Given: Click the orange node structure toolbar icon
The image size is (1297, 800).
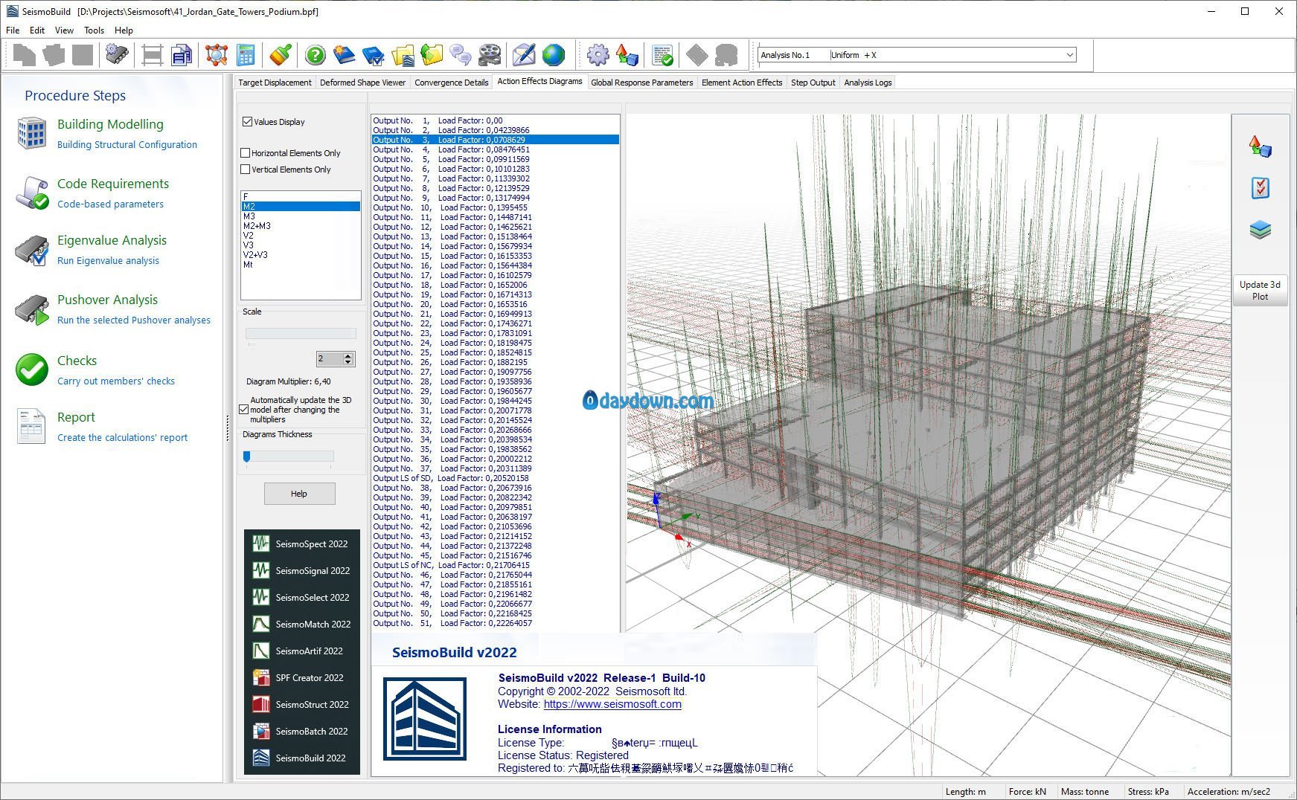Looking at the screenshot, I should (217, 55).
